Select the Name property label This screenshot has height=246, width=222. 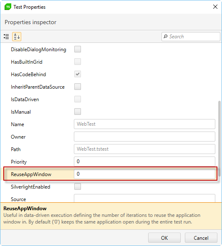click(x=17, y=124)
